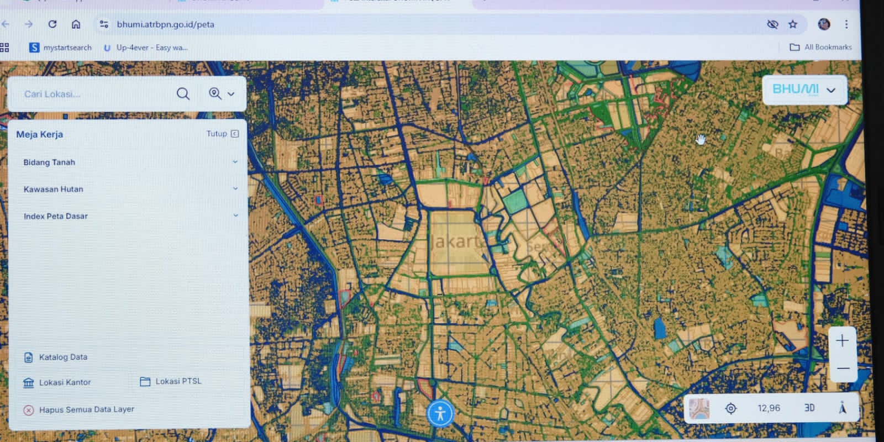Open the basemap thumbnail selector
Image resolution: width=884 pixels, height=442 pixels.
point(699,408)
